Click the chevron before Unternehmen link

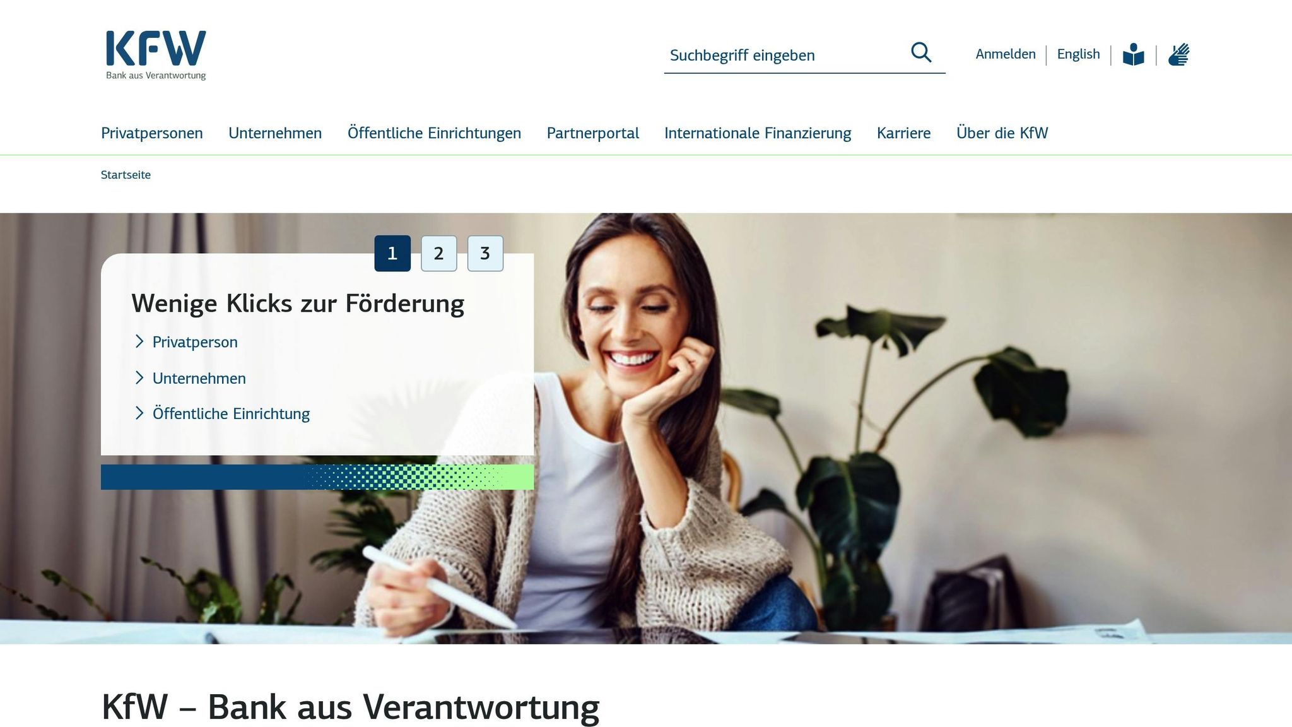[139, 377]
